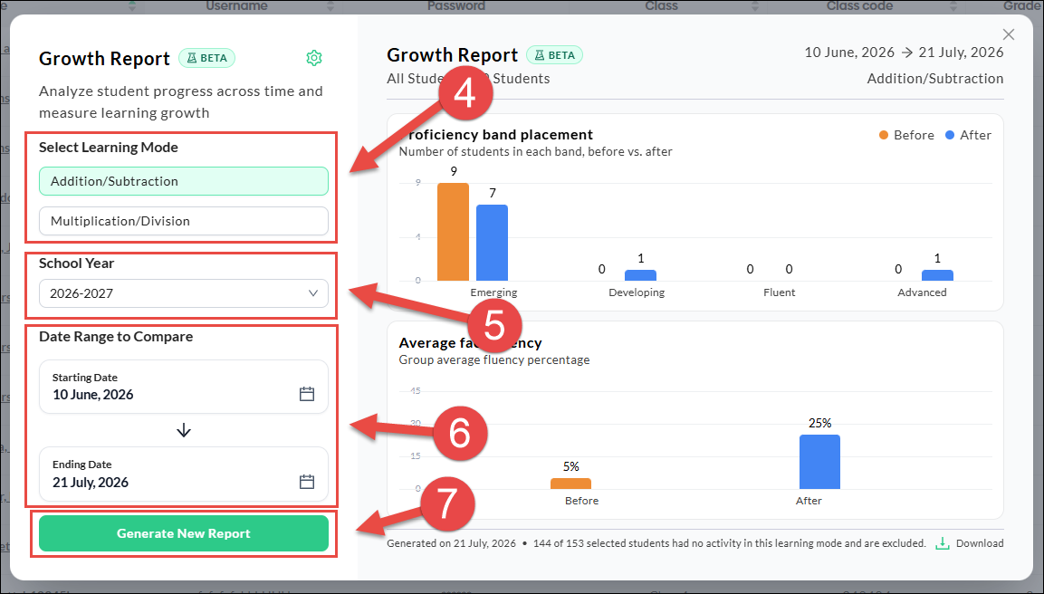Toggle the After legend series
Image resolution: width=1044 pixels, height=594 pixels.
pyautogui.click(x=968, y=135)
